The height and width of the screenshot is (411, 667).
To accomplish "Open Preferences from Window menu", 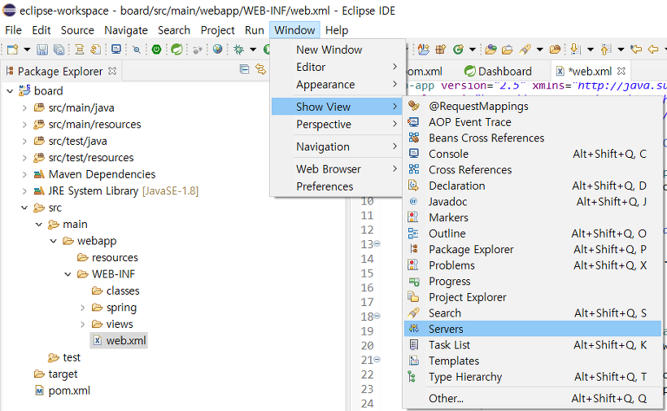I will [336, 186].
